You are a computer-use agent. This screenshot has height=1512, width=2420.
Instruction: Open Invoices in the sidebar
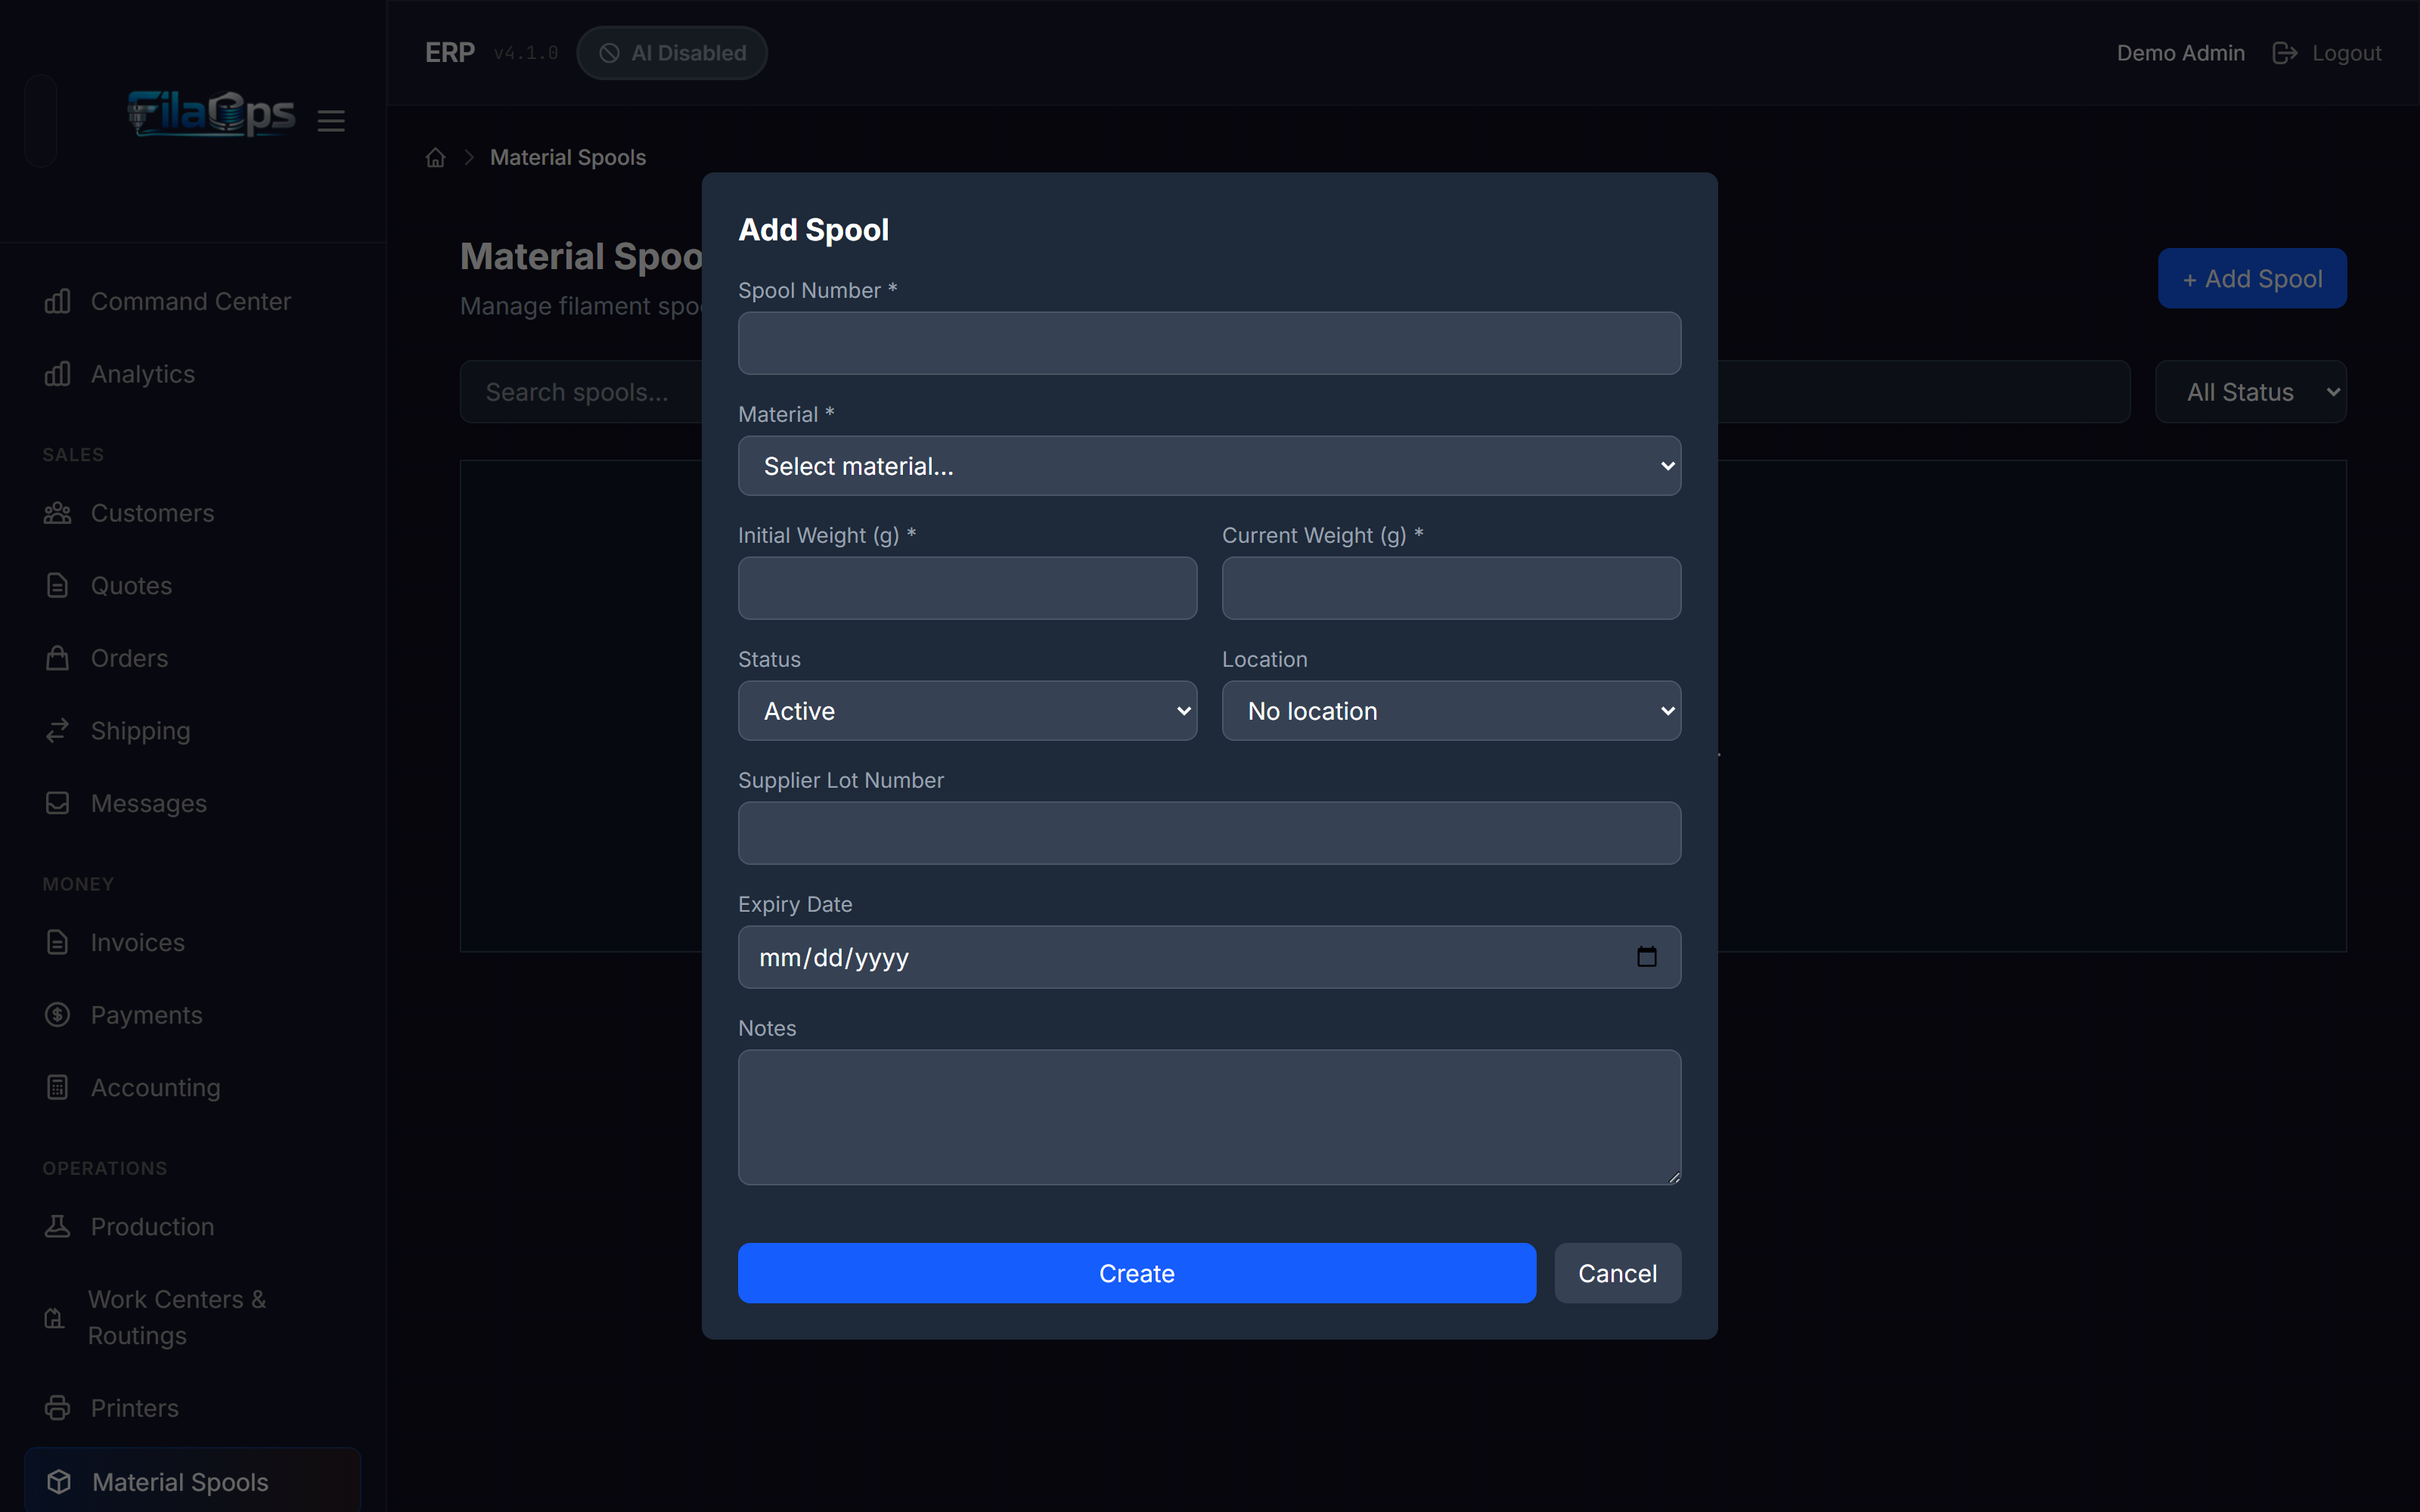click(192, 942)
